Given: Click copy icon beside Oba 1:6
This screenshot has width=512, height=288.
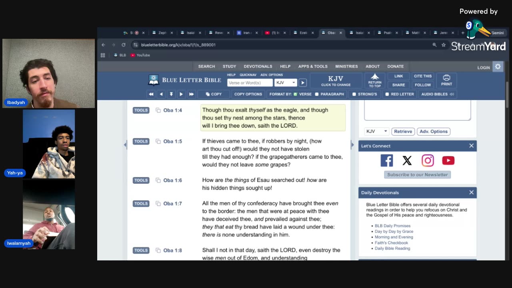Looking at the screenshot, I should pos(158,180).
